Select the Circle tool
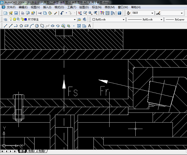Image resolution: width=187 pixels, height=155 pixels. pos(37,26)
